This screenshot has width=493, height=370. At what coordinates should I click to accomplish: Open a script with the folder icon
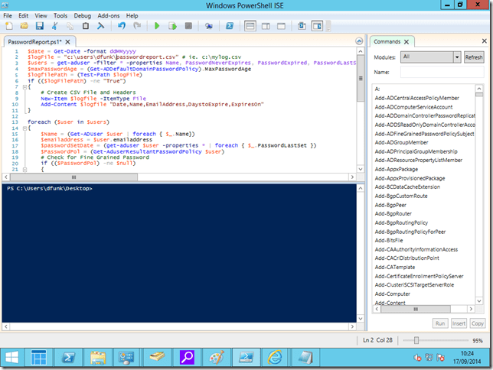[24, 26]
